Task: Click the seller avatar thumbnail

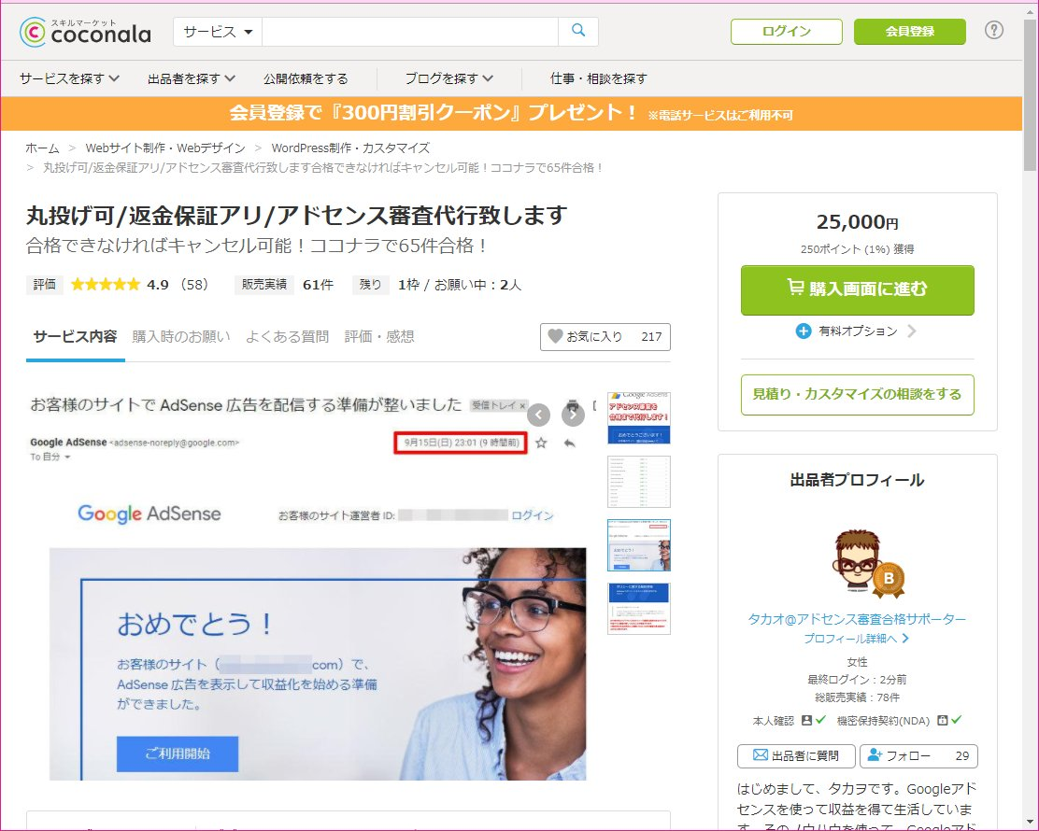Action: (x=856, y=560)
